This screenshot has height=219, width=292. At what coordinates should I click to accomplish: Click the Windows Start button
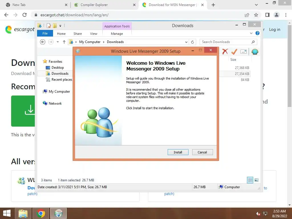tap(7, 213)
